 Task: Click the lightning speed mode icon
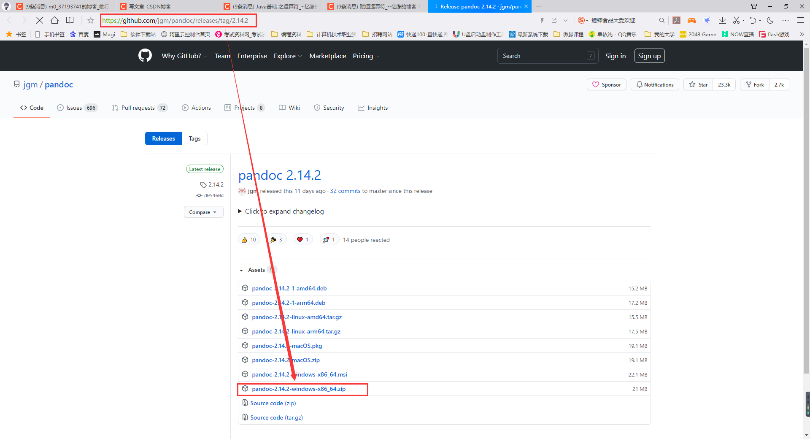pos(542,20)
